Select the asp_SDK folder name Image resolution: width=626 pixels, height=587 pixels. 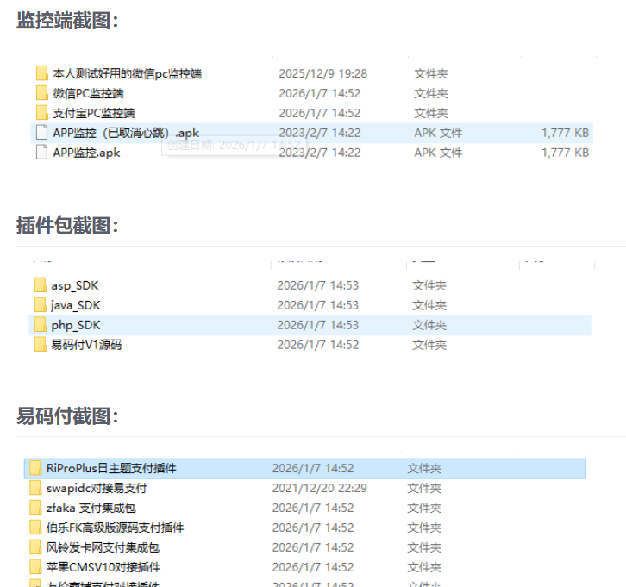(x=75, y=285)
